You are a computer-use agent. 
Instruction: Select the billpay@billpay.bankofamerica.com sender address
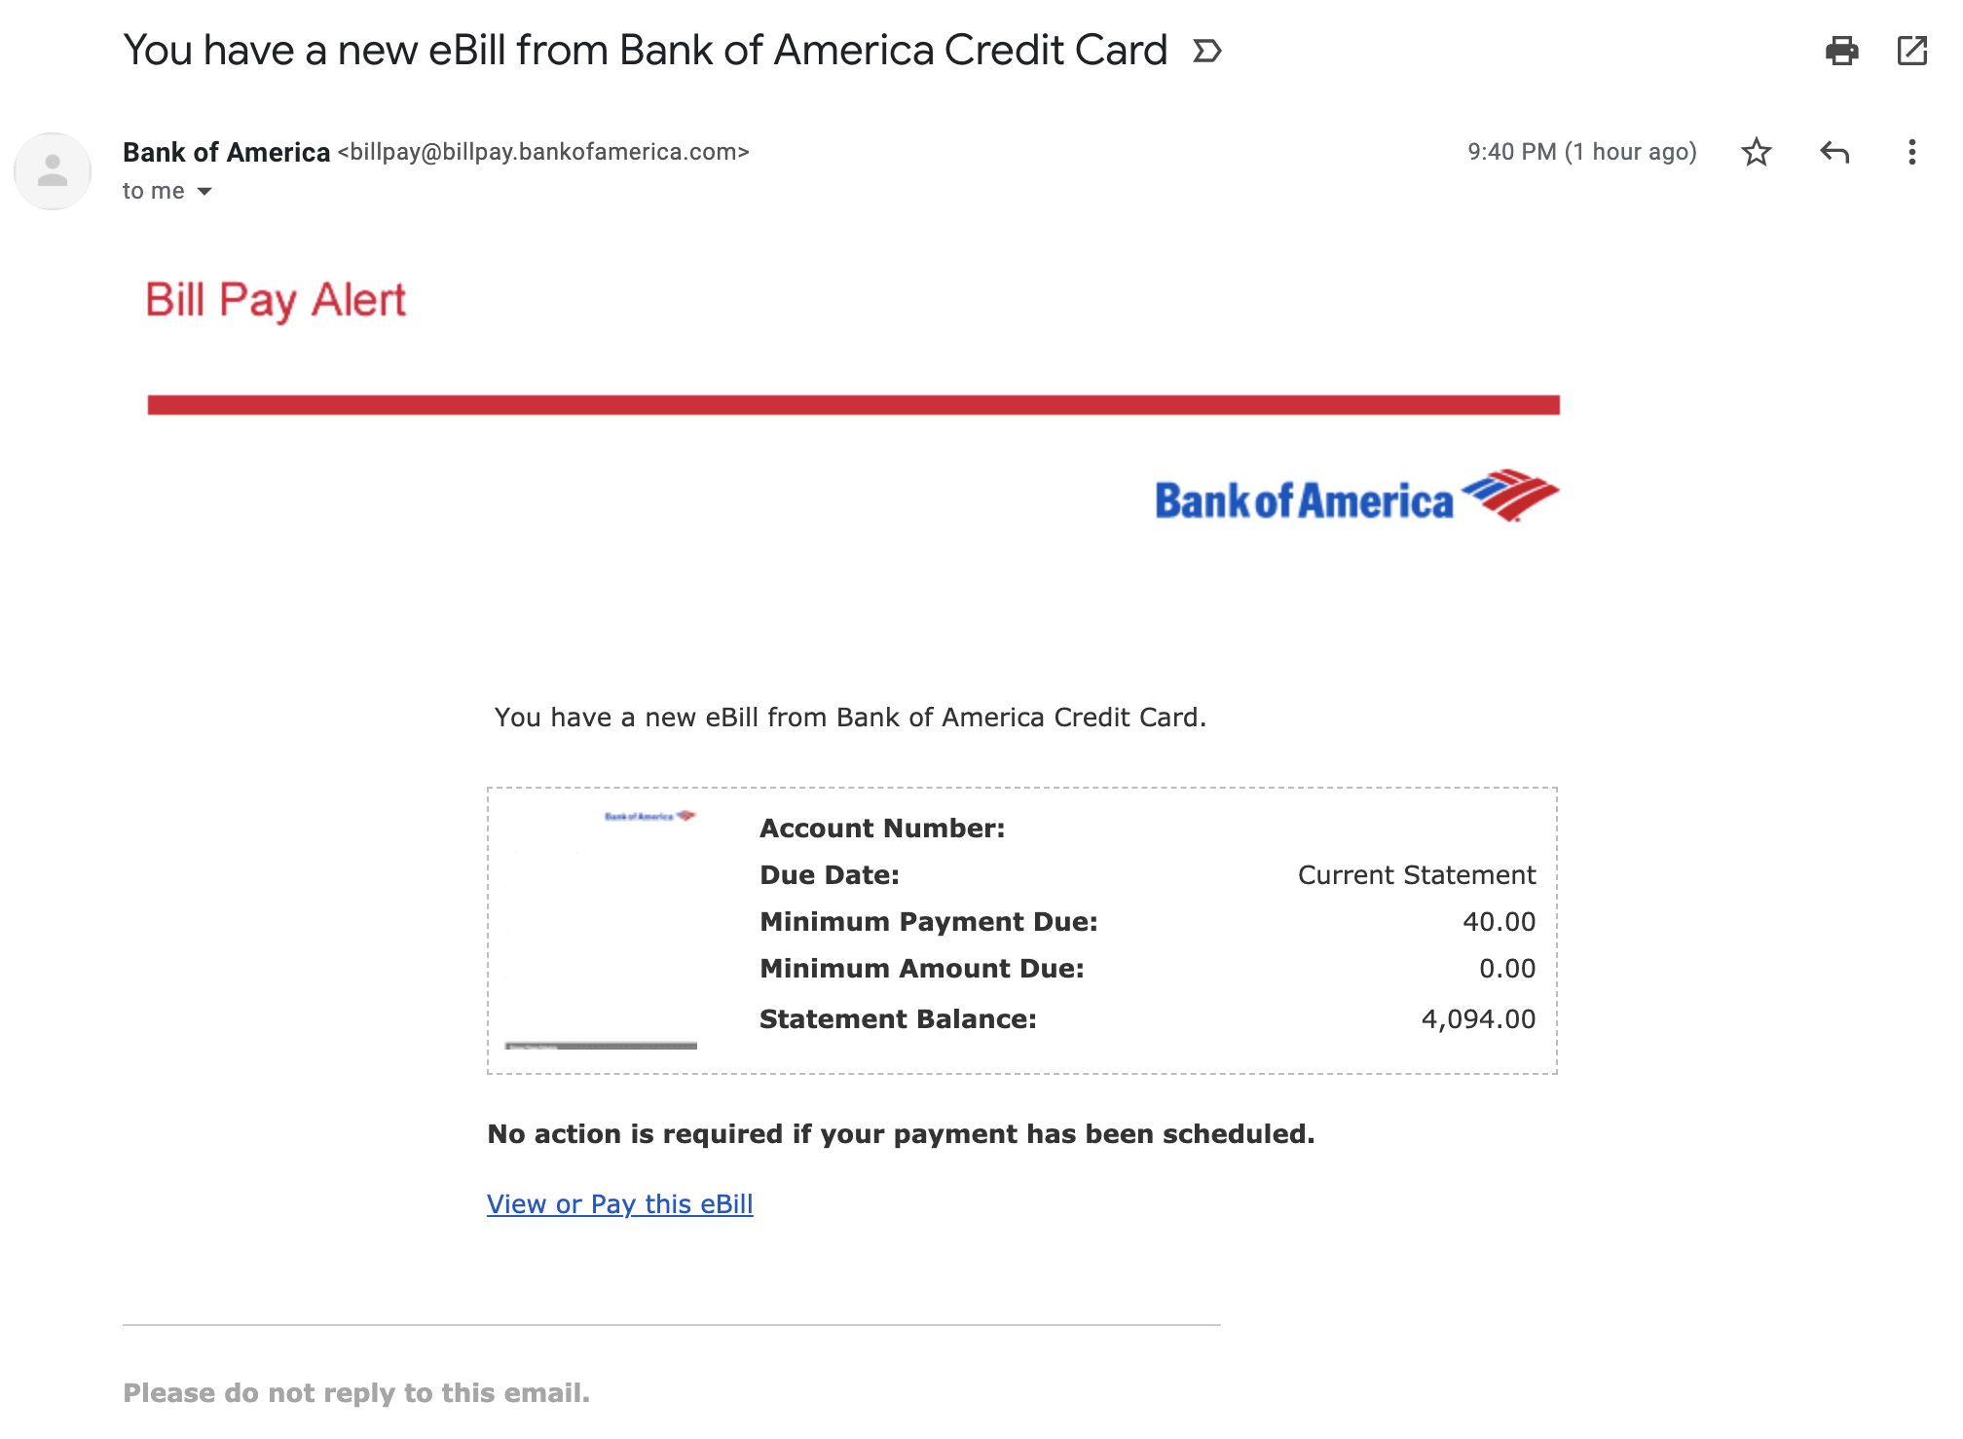coord(543,152)
